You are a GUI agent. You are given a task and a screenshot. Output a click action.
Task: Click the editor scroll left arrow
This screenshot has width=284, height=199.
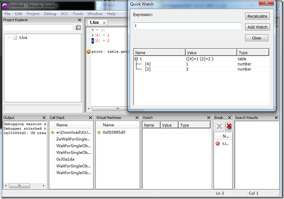(89, 109)
